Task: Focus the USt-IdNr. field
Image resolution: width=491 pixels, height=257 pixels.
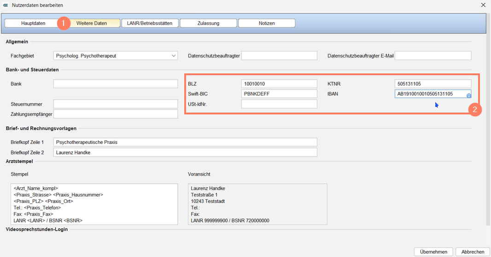Action: tap(279, 104)
